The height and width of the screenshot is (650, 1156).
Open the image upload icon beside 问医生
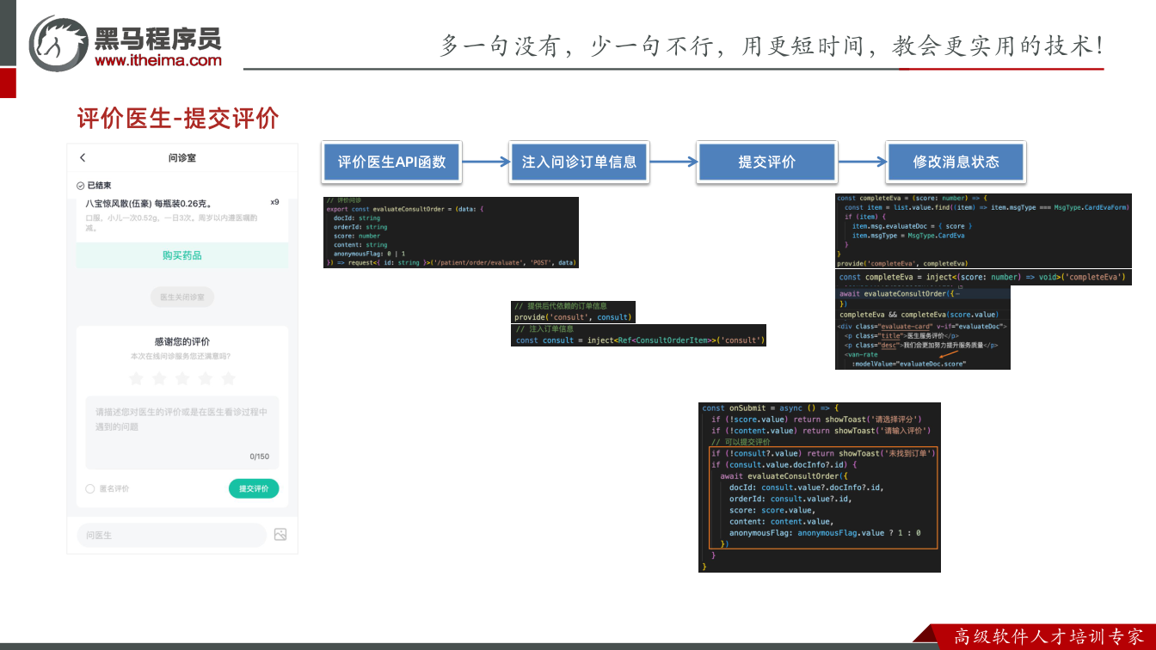280,535
